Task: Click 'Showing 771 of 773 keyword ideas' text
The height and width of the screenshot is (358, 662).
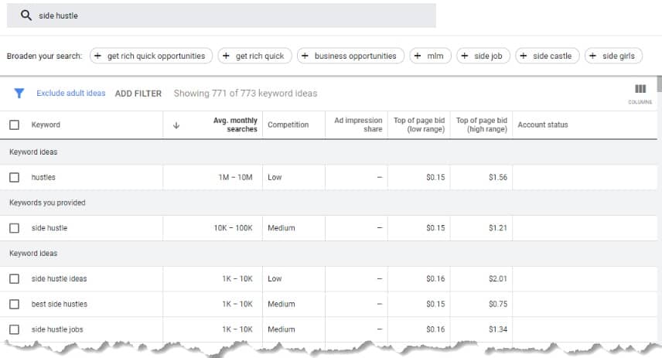Action: pos(245,94)
